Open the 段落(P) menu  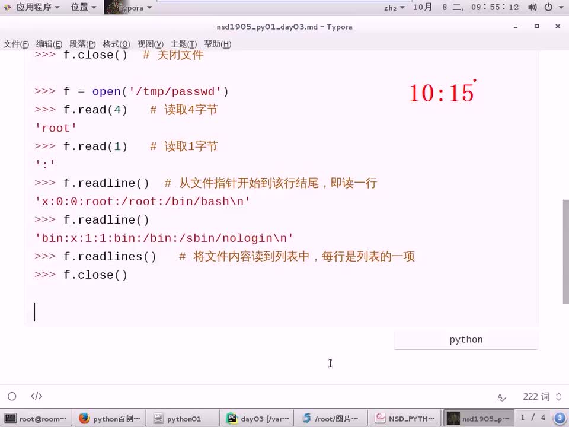(82, 44)
